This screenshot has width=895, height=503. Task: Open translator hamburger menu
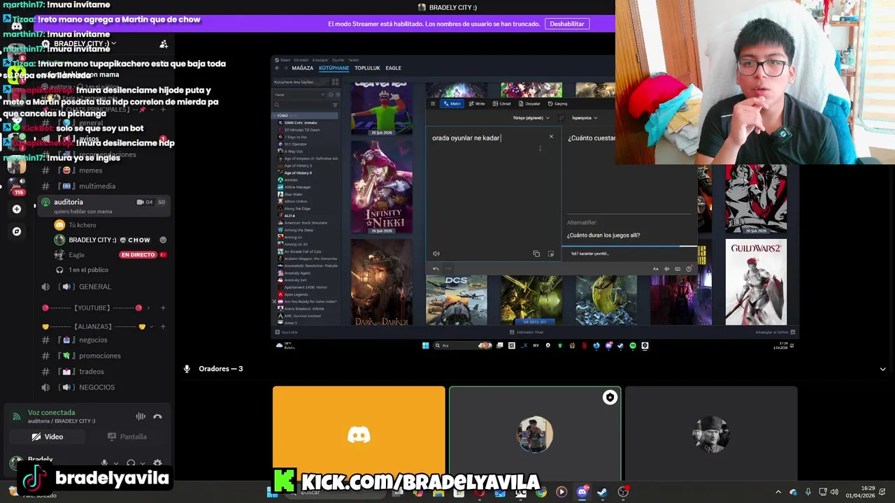coord(433,103)
